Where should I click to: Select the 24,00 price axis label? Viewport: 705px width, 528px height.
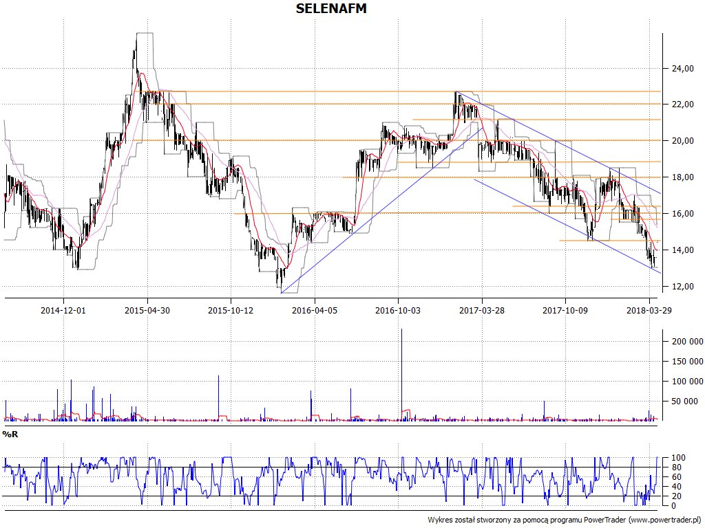682,69
